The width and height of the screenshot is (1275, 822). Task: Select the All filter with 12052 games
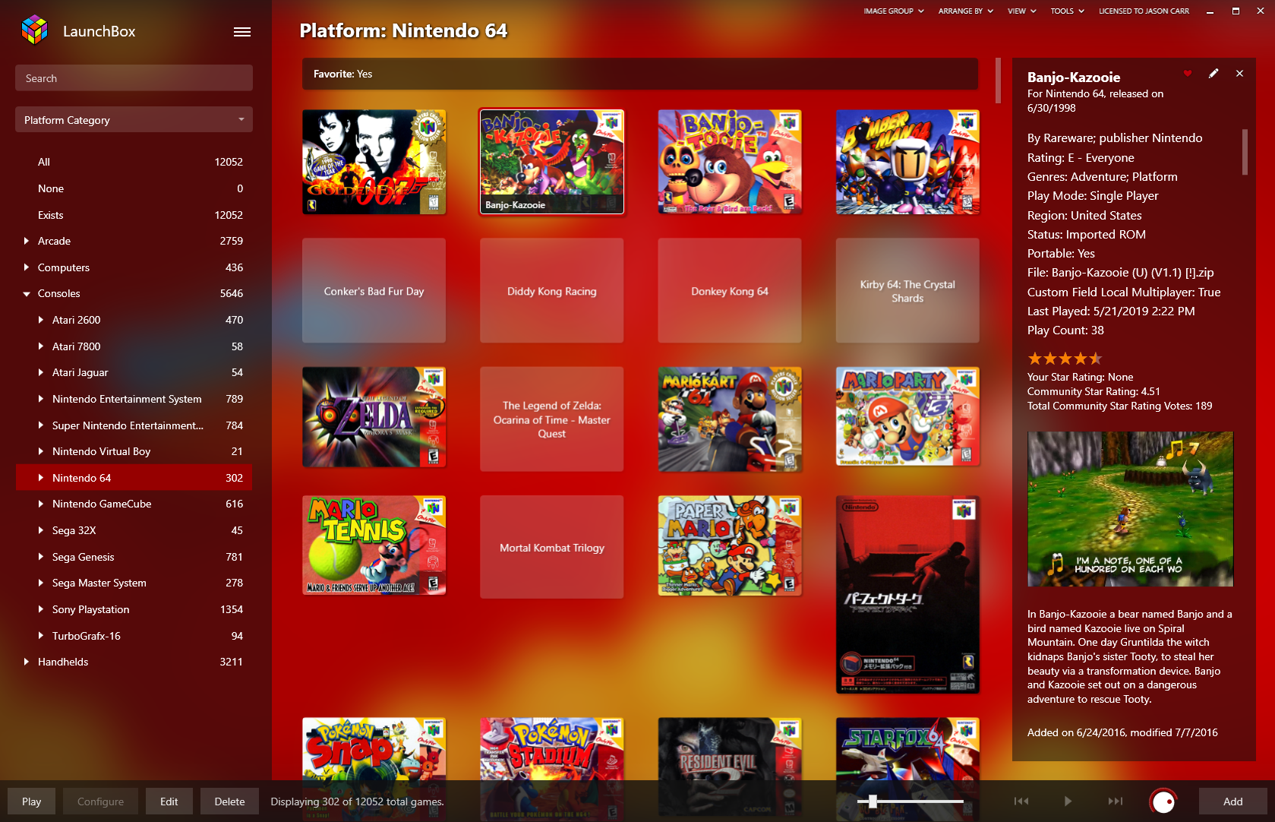(134, 162)
